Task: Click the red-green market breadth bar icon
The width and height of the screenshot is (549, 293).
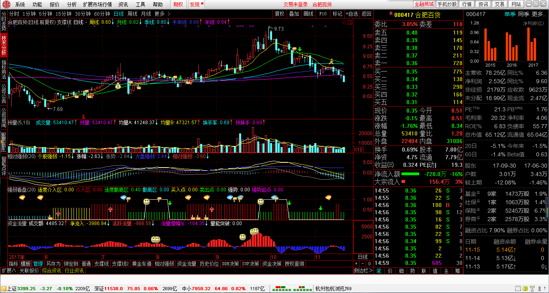Action: pos(291,289)
